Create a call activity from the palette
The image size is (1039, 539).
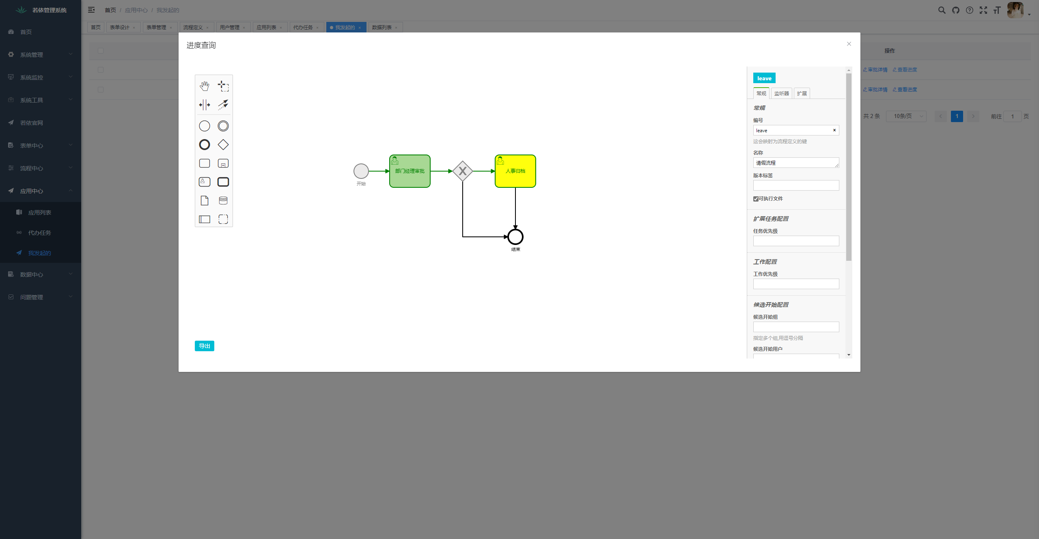coord(223,182)
